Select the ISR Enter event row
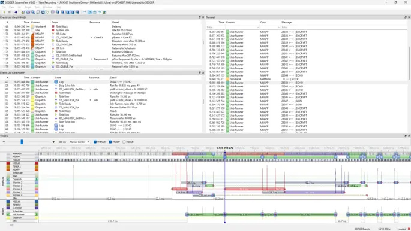 tap(101, 34)
